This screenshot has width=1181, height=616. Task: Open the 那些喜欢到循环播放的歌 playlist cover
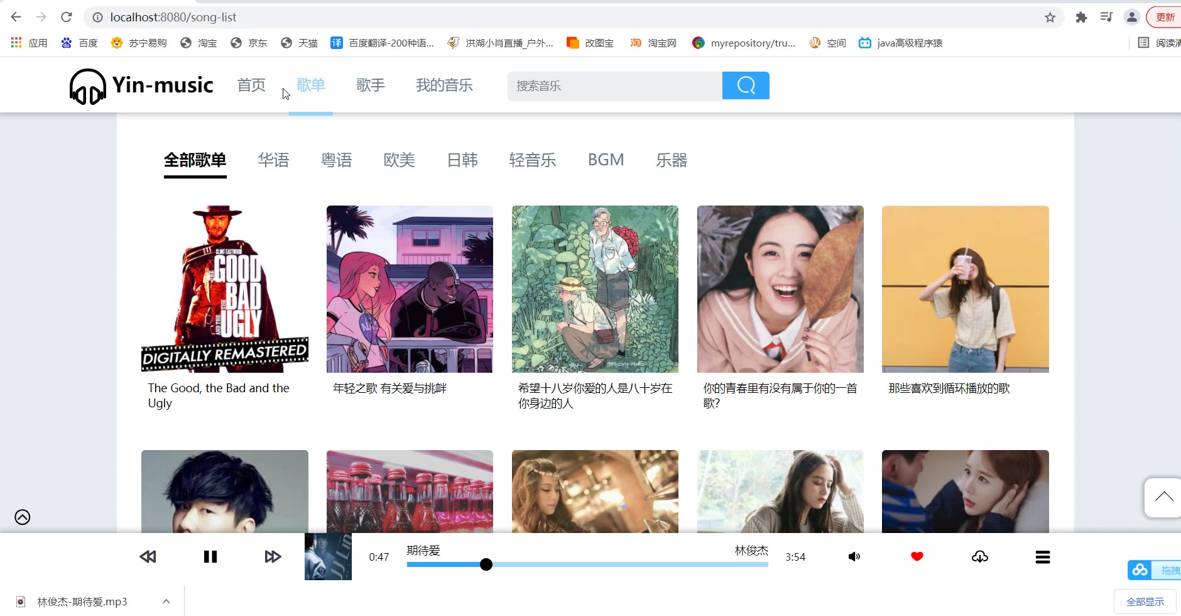point(966,289)
